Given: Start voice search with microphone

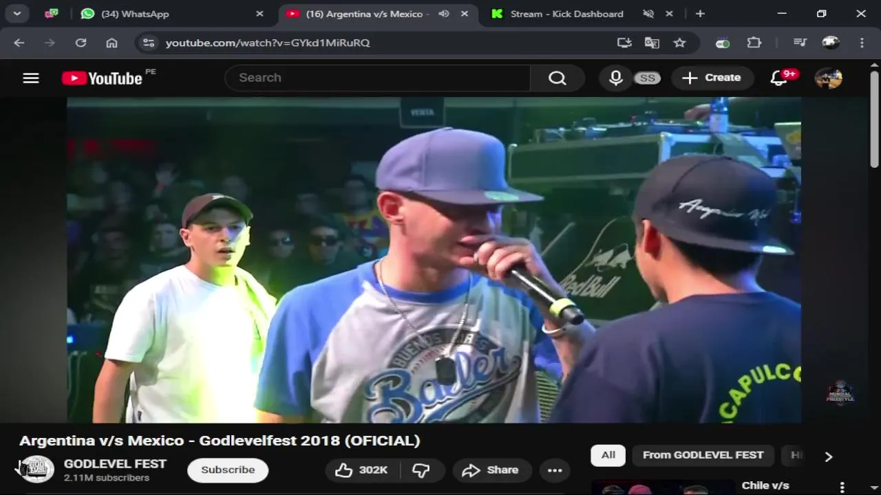Looking at the screenshot, I should [616, 78].
